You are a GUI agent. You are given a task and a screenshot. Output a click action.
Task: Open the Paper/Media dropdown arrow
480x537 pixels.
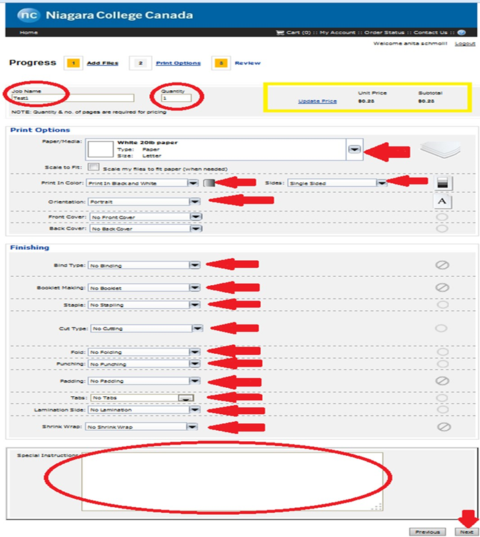354,149
